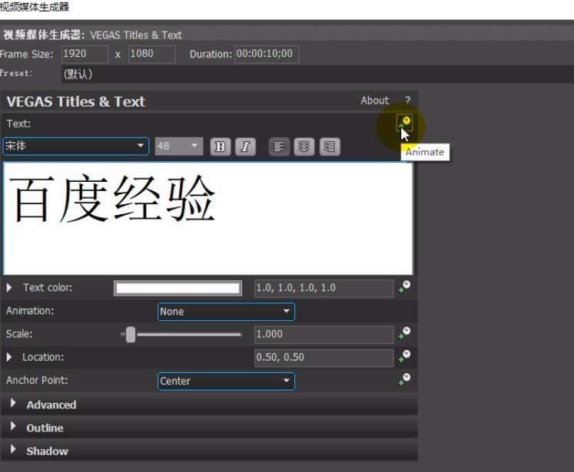Click the Scale value field 1.000
The image size is (574, 472).
click(x=324, y=335)
